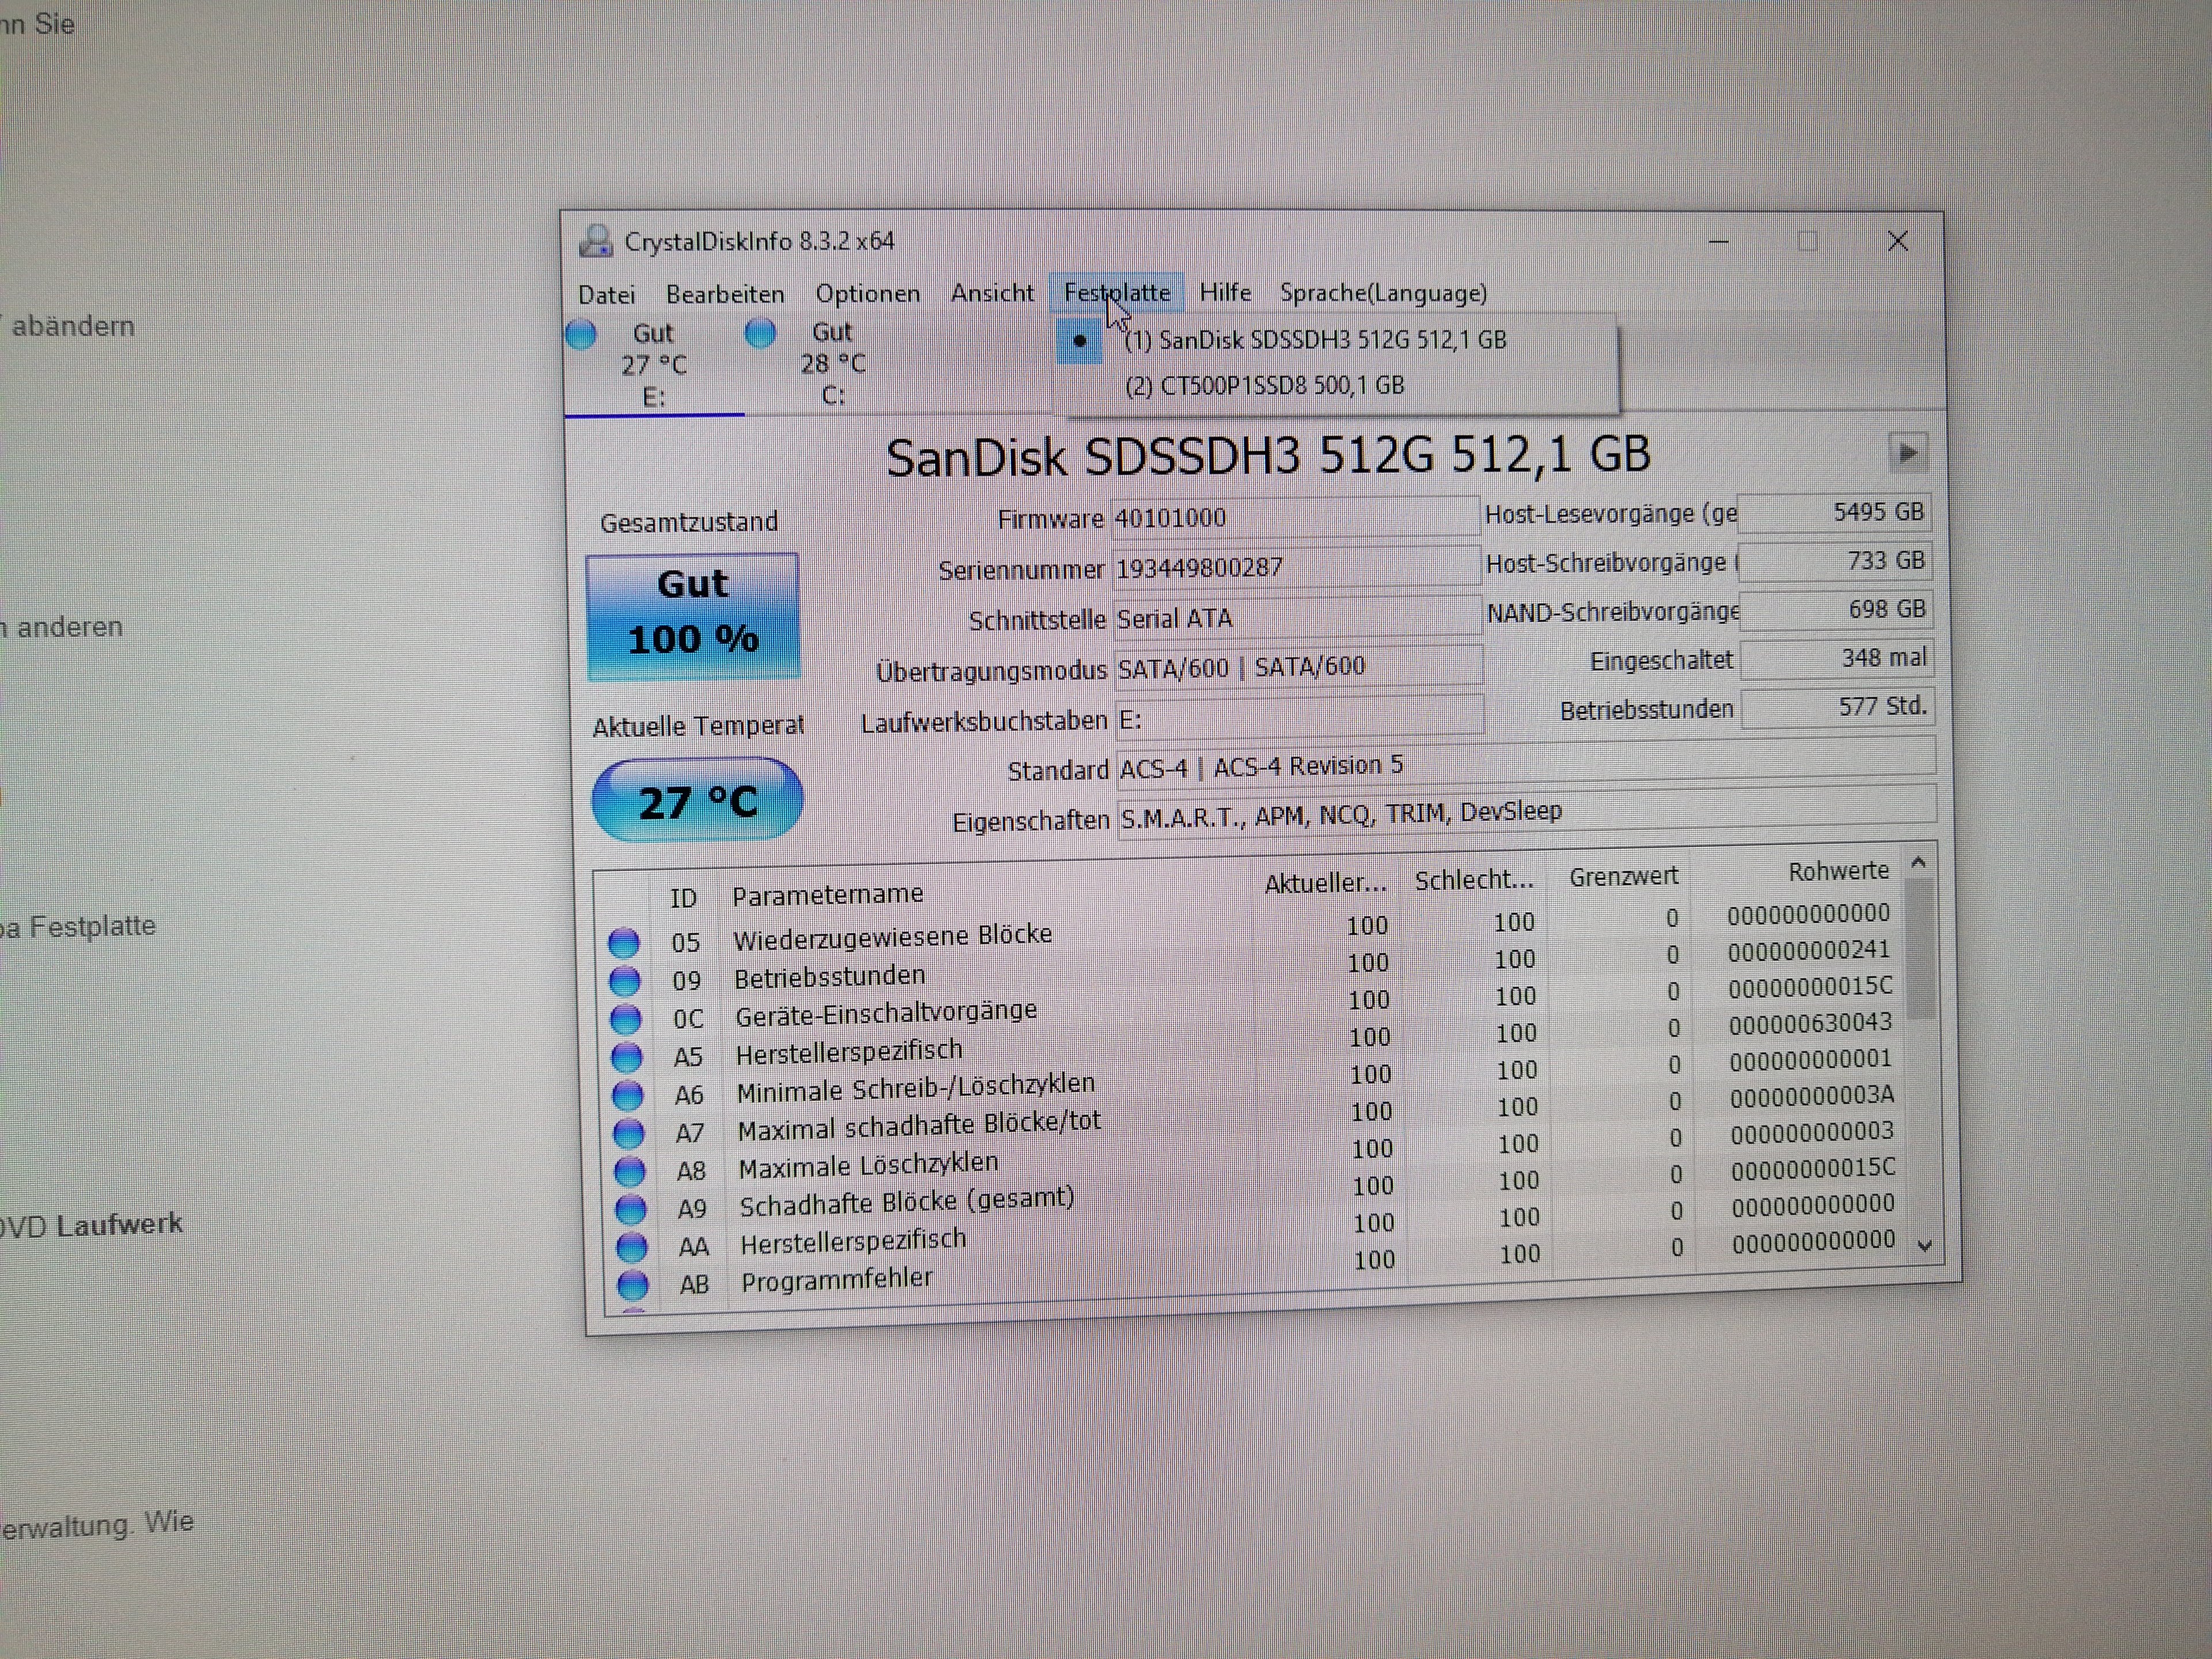Screen dimensions: 2212x1659
Task: Open the Sprache(Language) menu
Action: tap(1383, 293)
